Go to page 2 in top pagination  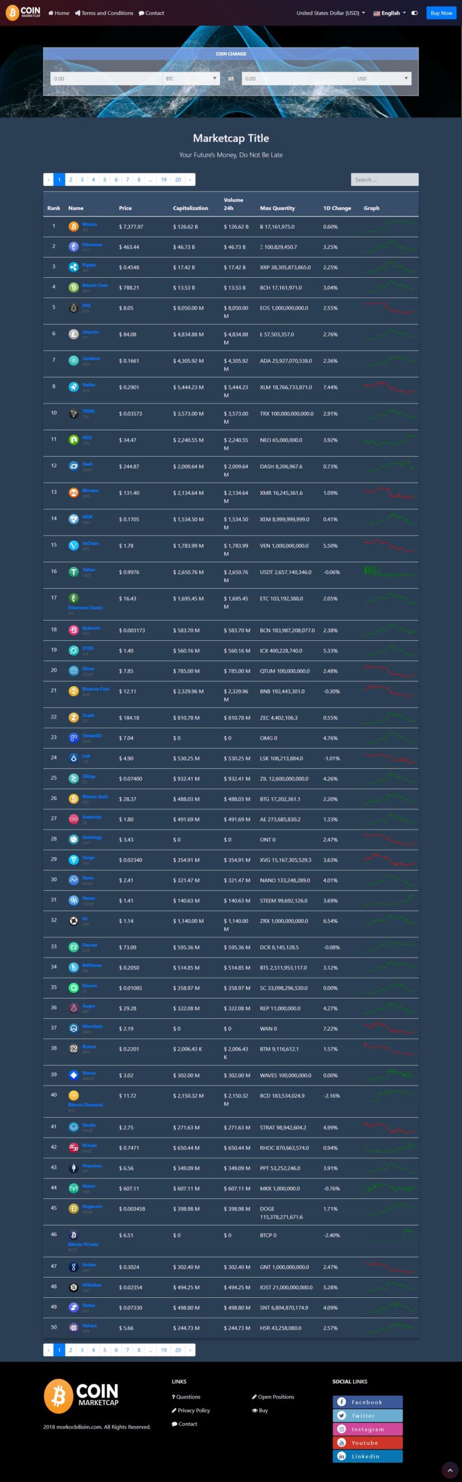pyautogui.click(x=71, y=179)
